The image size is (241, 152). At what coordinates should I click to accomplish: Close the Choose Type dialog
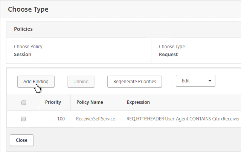21,140
